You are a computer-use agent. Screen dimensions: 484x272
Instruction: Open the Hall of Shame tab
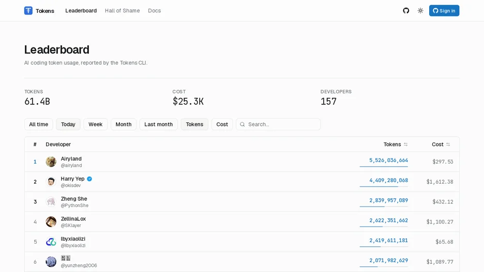point(122,10)
